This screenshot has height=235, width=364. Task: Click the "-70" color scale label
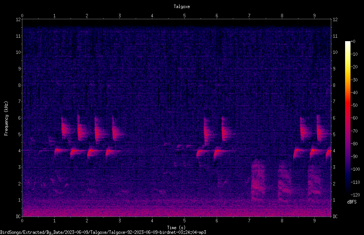coord(354,131)
